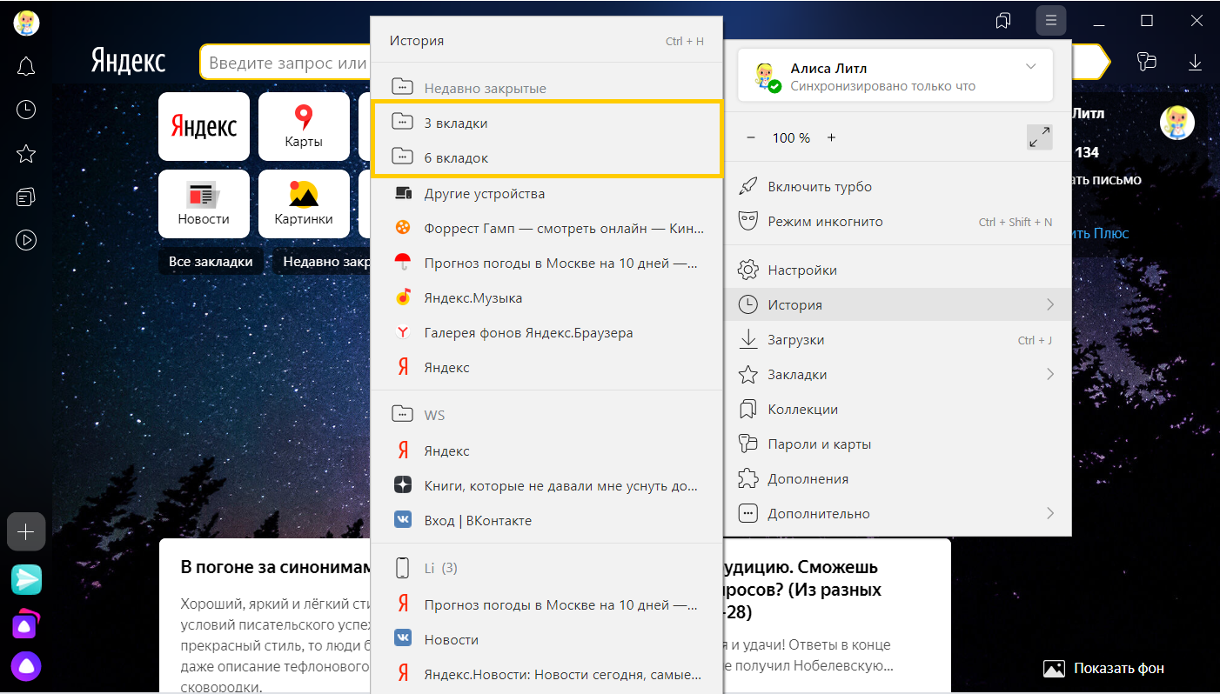Viewport: 1220px width, 694px height.
Task: Open the Карты tile on tableau
Action: [304, 126]
